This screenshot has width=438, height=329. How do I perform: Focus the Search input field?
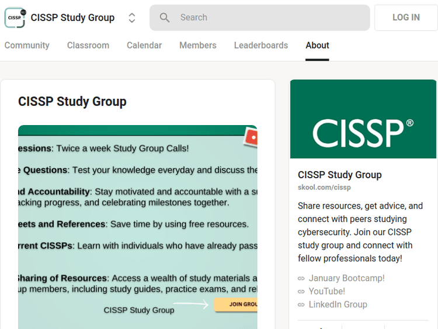(259, 18)
